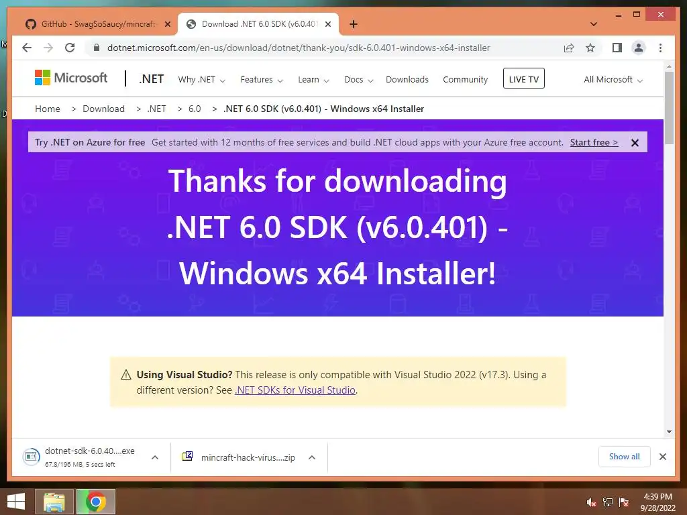
Task: Open Chrome's three-dot menu
Action: (661, 48)
